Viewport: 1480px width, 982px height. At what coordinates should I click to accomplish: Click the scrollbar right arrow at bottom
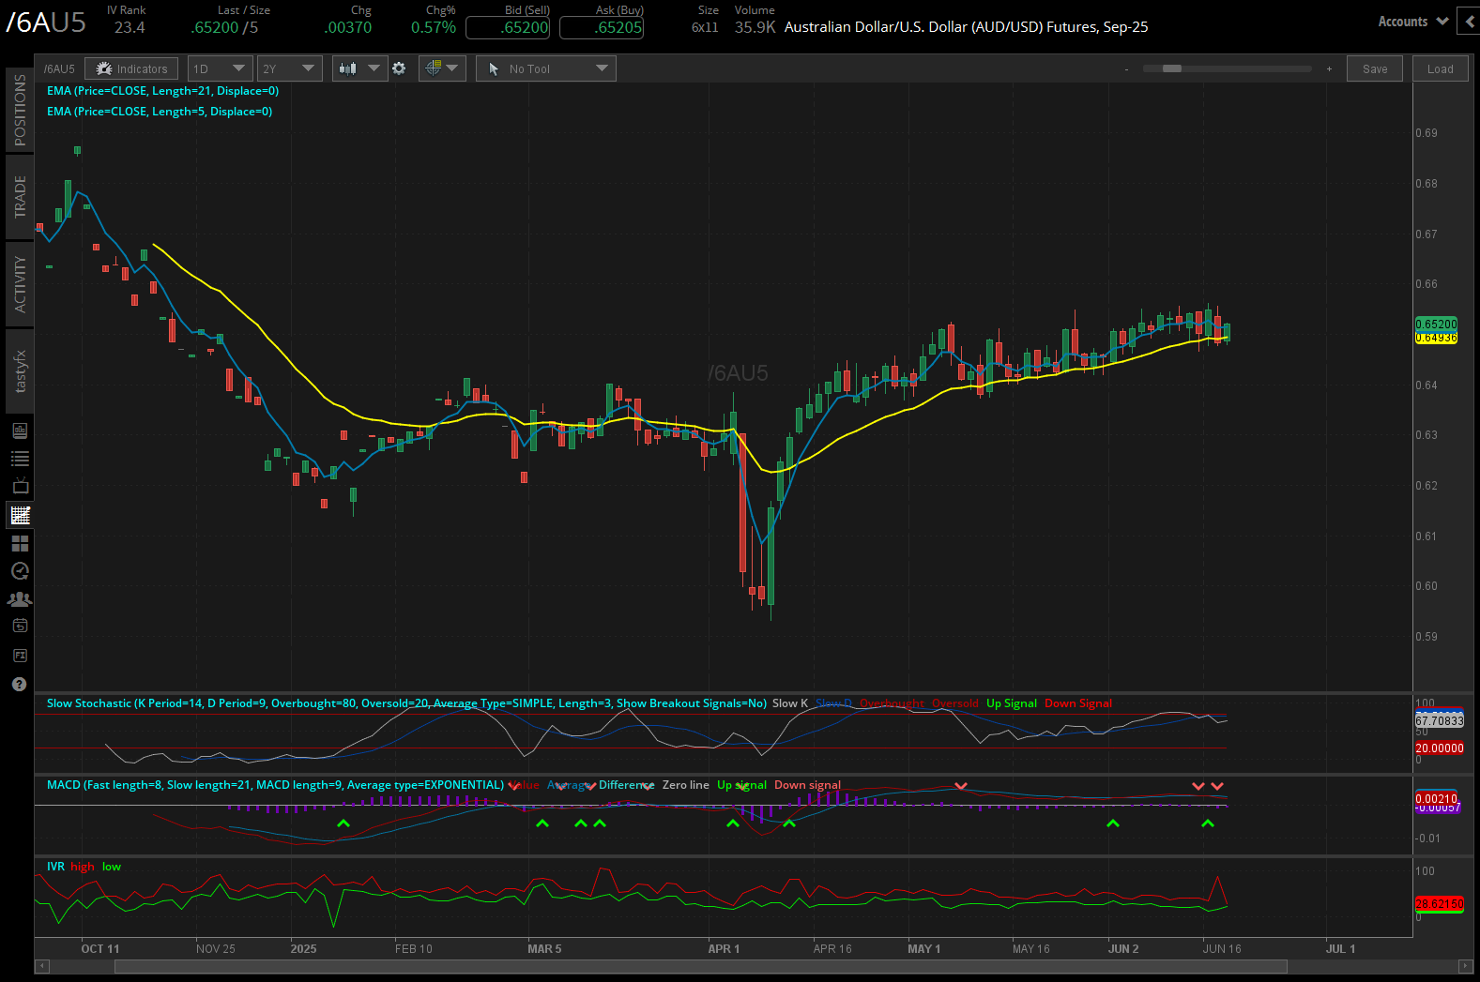(1465, 966)
